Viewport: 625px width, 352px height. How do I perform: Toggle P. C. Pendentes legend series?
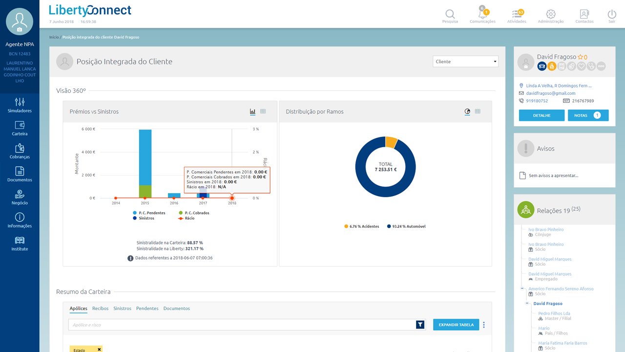(149, 213)
